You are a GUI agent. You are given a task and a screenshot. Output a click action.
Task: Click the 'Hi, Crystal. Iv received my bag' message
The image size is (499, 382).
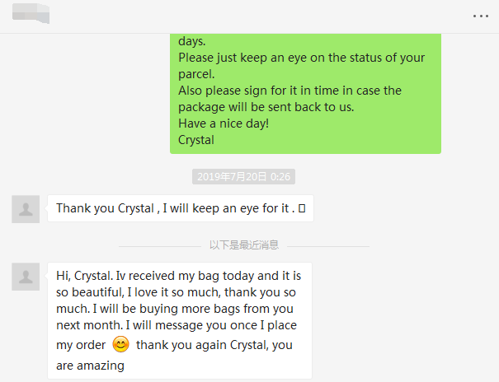point(179,276)
